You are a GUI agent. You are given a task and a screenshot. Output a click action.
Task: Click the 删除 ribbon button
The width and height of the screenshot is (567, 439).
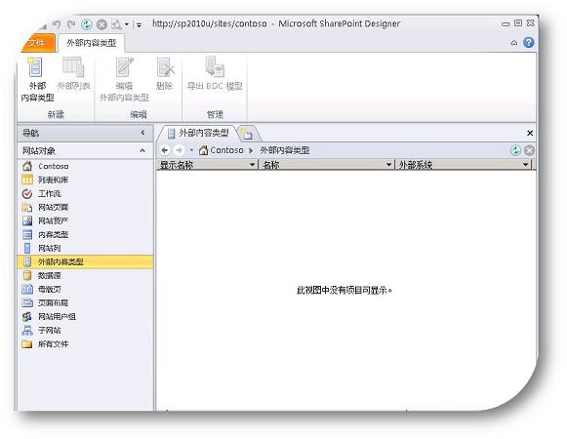tap(165, 74)
